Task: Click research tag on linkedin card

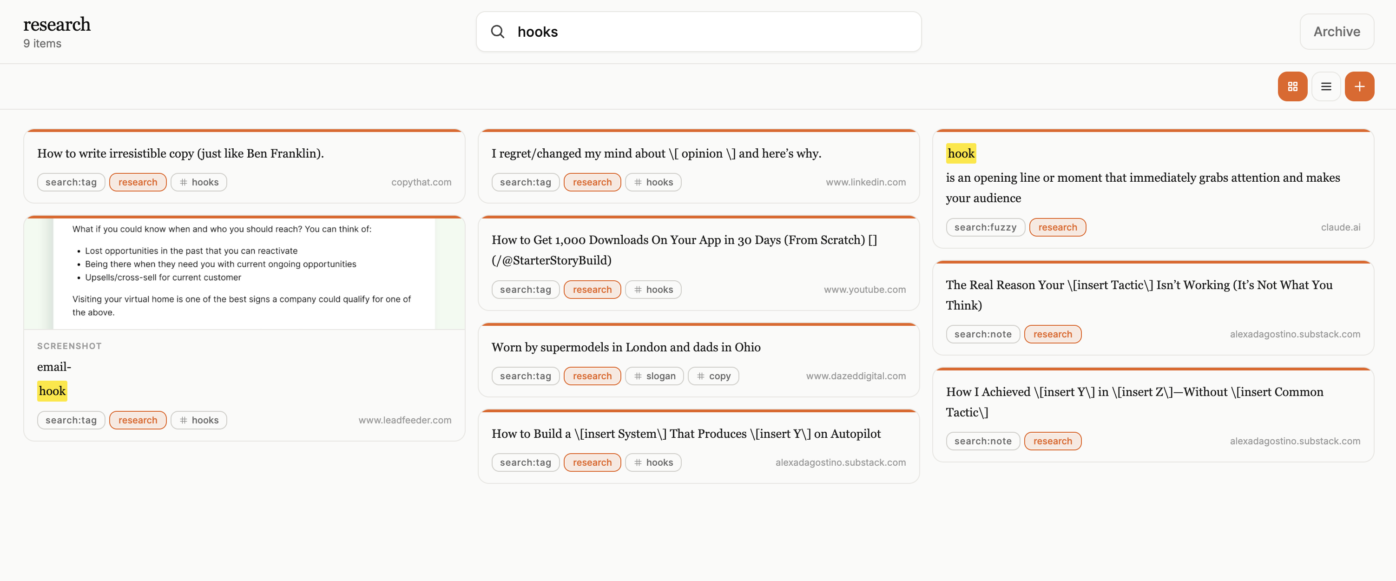Action: click(593, 182)
